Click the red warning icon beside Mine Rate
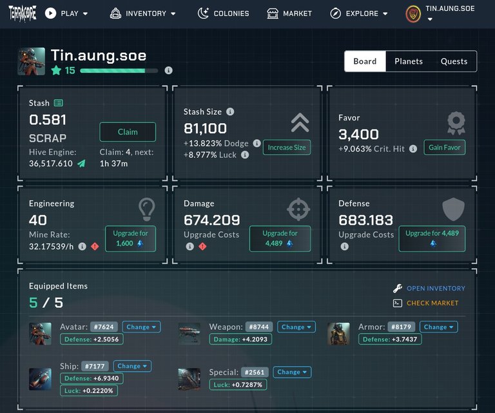This screenshot has width=495, height=413. 95,246
